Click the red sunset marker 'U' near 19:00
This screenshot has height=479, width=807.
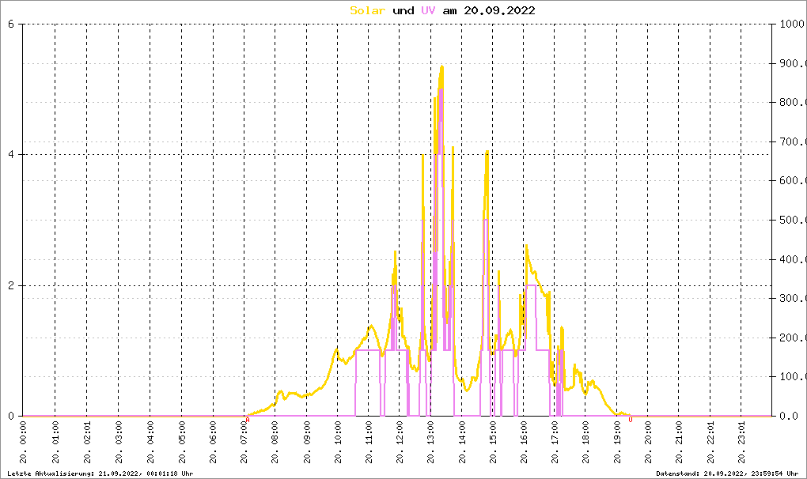point(631,420)
